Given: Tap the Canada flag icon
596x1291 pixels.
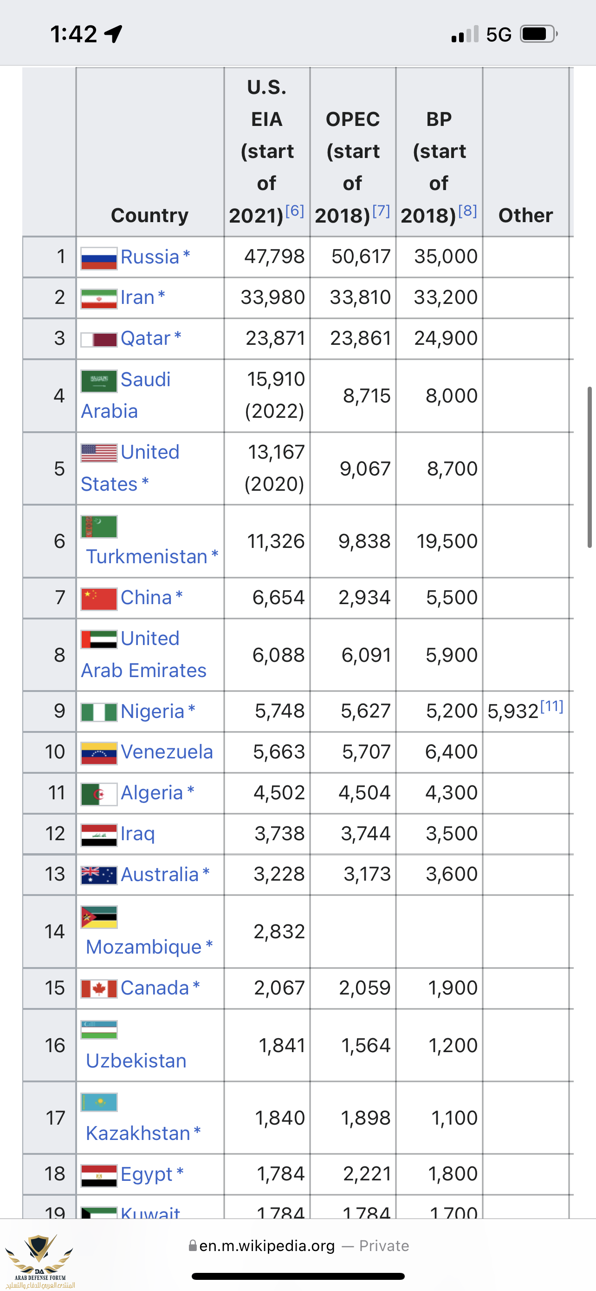Looking at the screenshot, I should point(99,989).
